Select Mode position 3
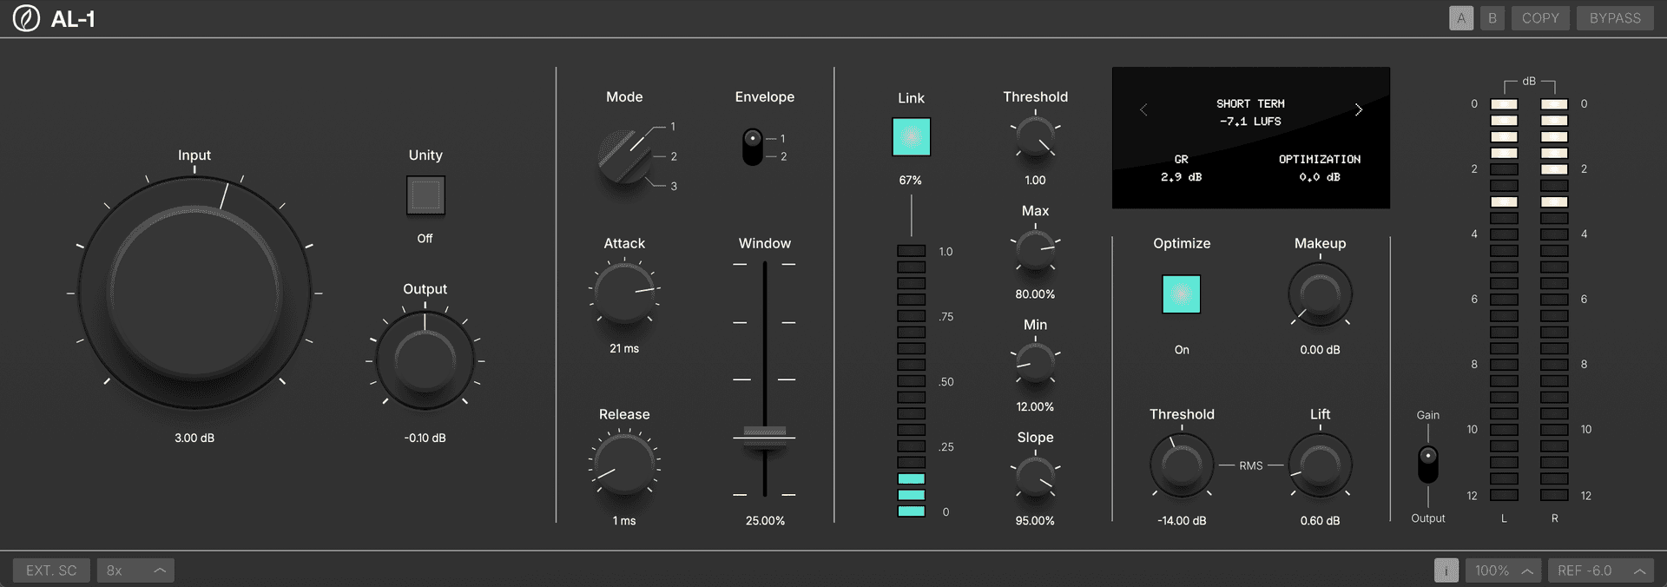 pos(674,186)
